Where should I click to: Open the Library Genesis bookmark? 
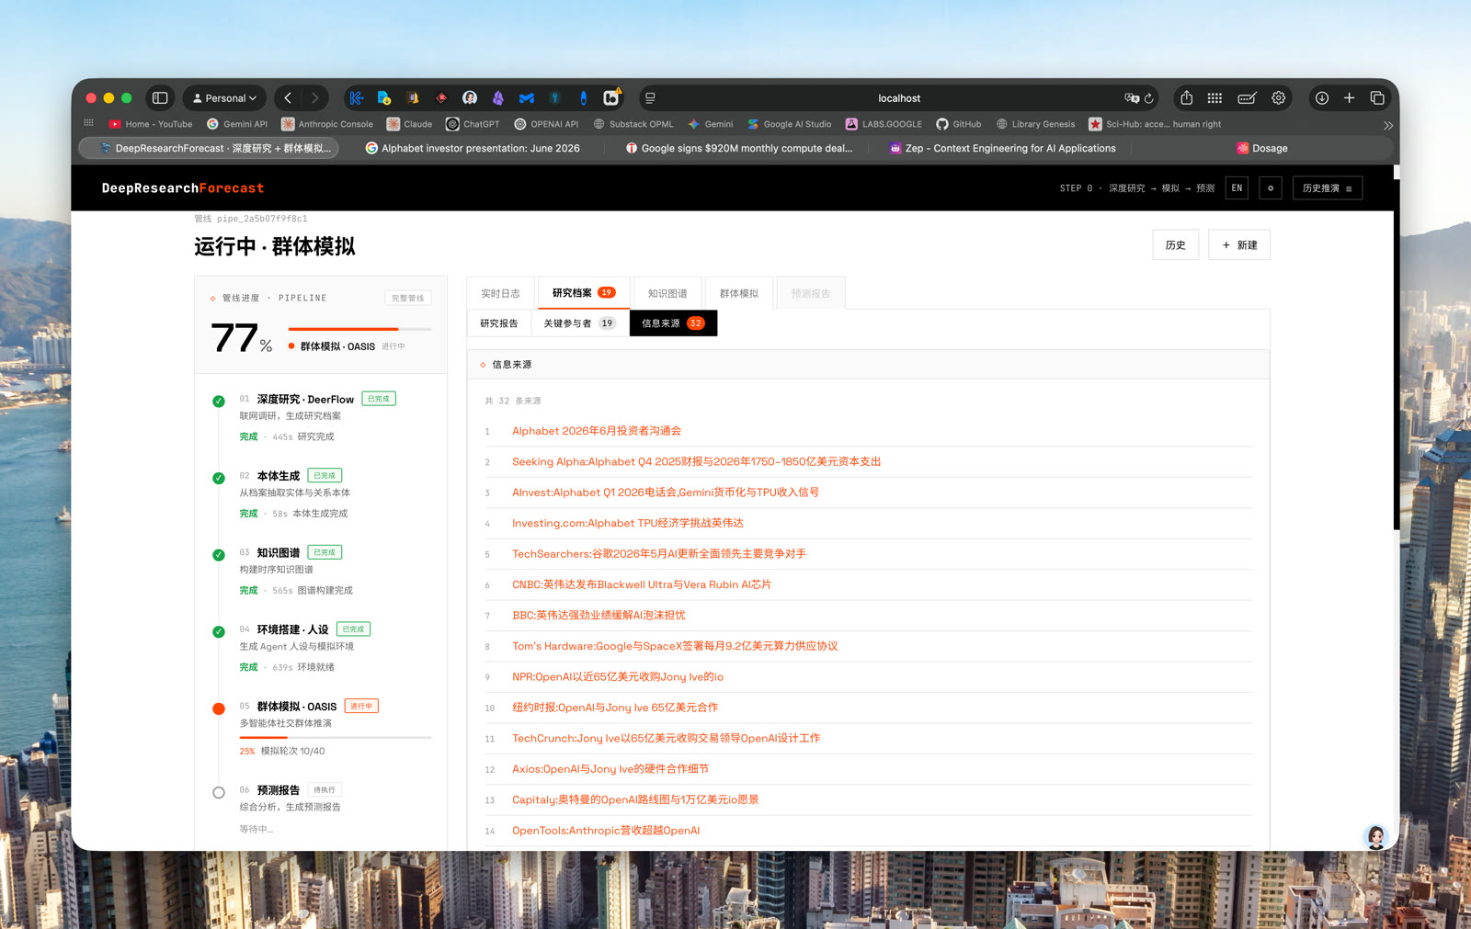pyautogui.click(x=1035, y=124)
